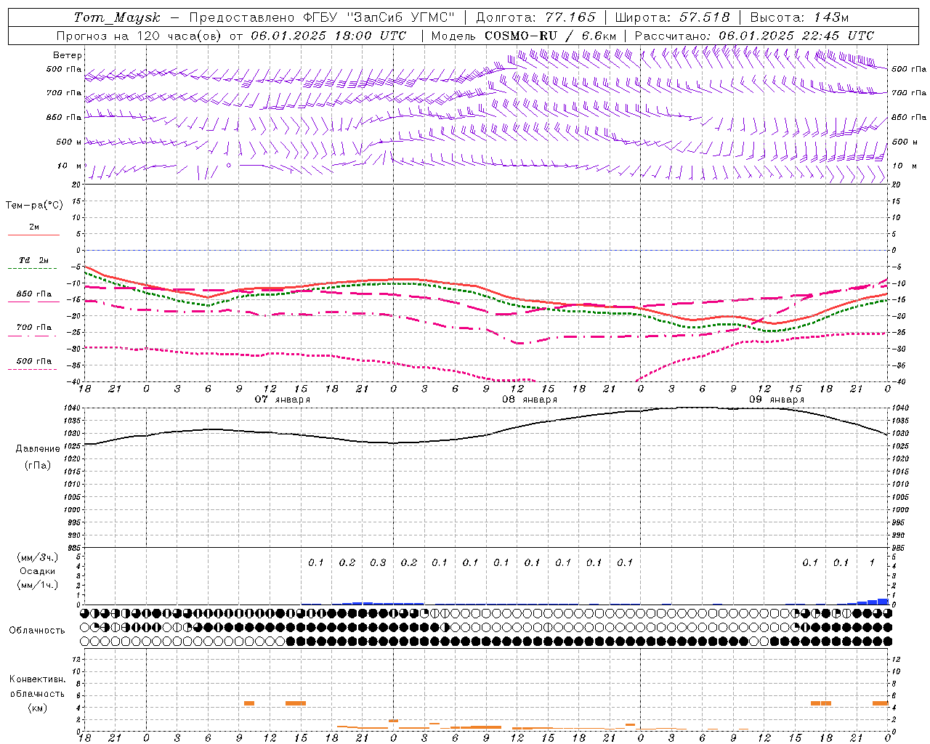Click the (км) convective height unit

38,708
